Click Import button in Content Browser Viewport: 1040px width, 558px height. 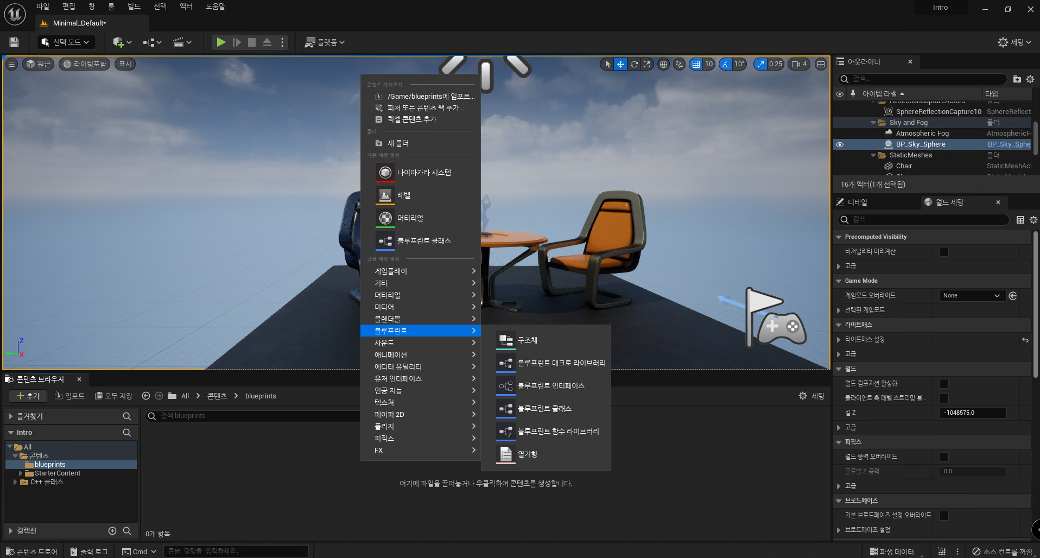(x=70, y=396)
